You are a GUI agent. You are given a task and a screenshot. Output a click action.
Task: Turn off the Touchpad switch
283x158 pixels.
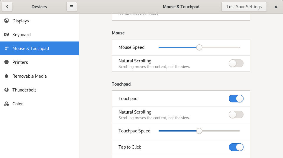pyautogui.click(x=236, y=99)
